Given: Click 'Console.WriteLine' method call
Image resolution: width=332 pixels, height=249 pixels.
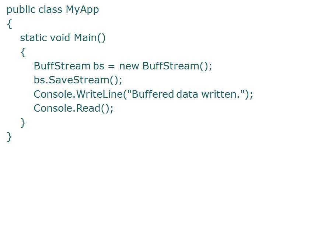Looking at the screenshot, I should click(x=78, y=94).
